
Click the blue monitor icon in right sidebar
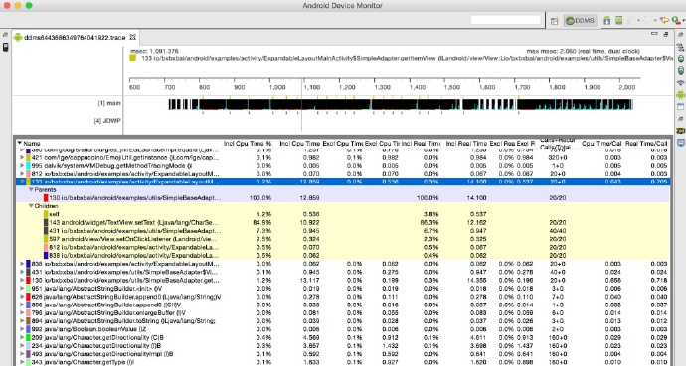tap(680, 143)
